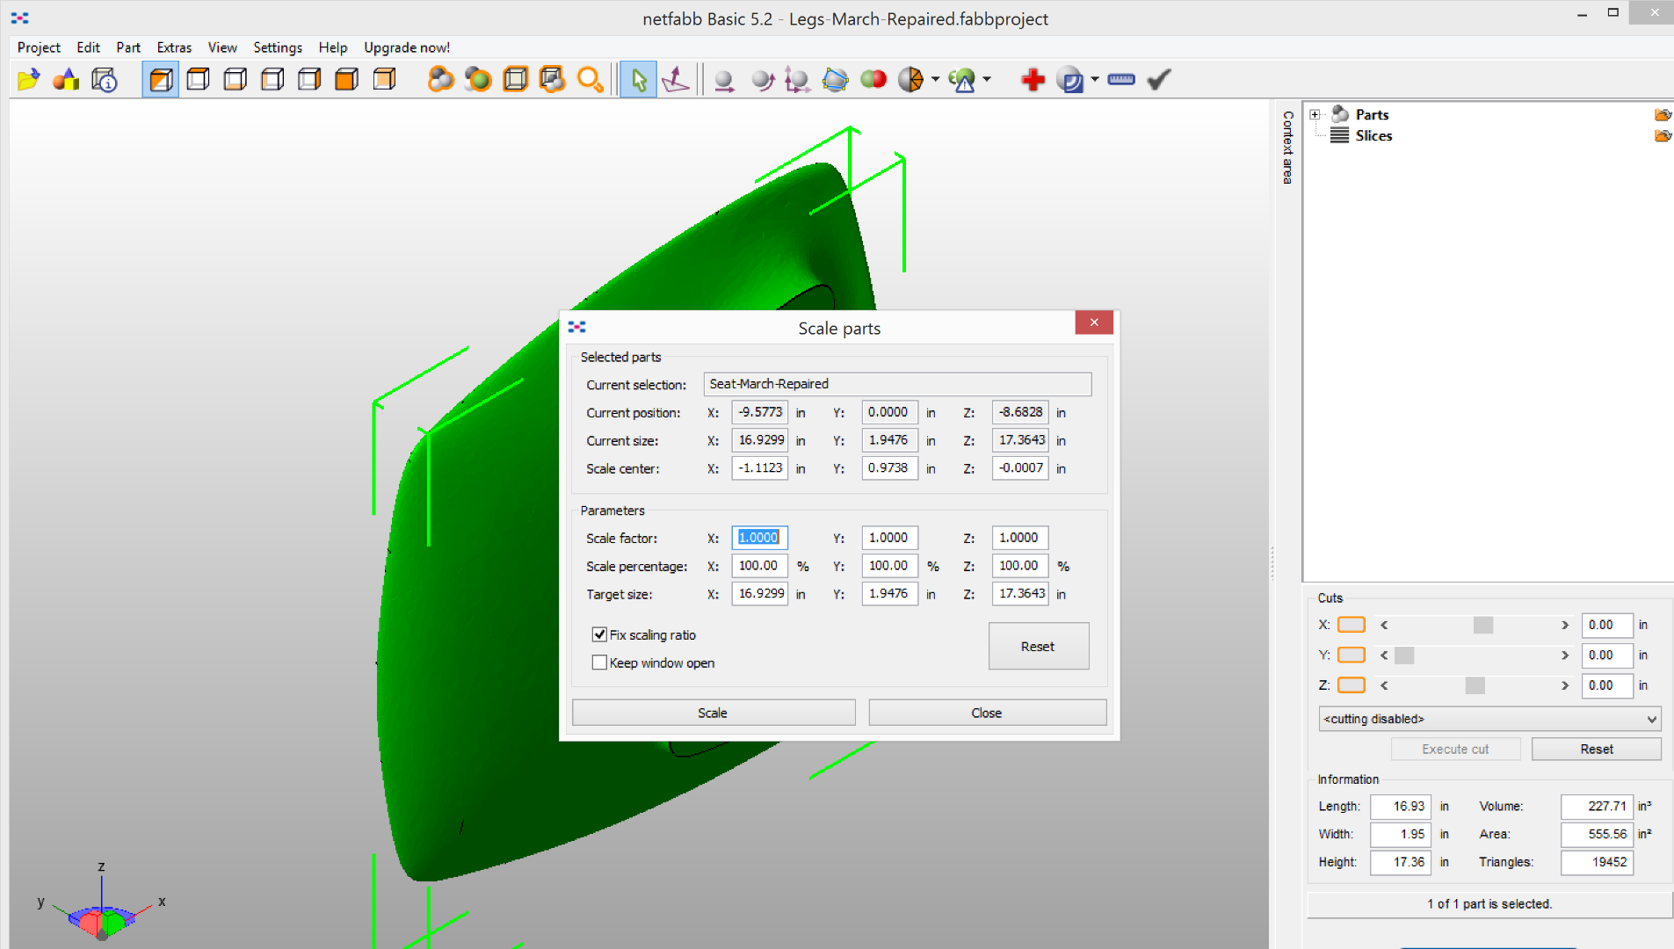The image size is (1674, 949).
Task: Click the Execute cut button
Action: 1455,750
